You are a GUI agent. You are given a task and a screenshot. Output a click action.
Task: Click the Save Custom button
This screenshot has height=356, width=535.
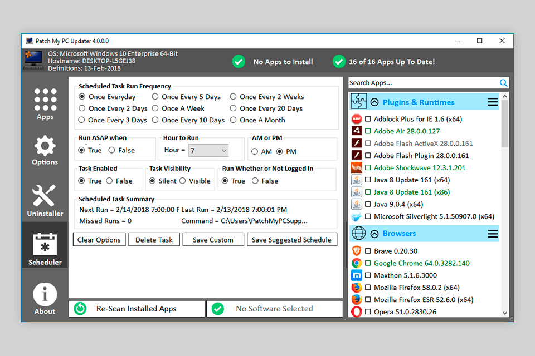213,240
